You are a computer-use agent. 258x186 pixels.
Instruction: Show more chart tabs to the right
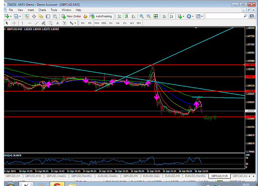point(253,176)
